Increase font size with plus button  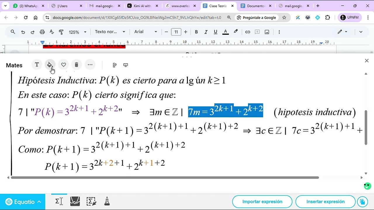(x=186, y=32)
